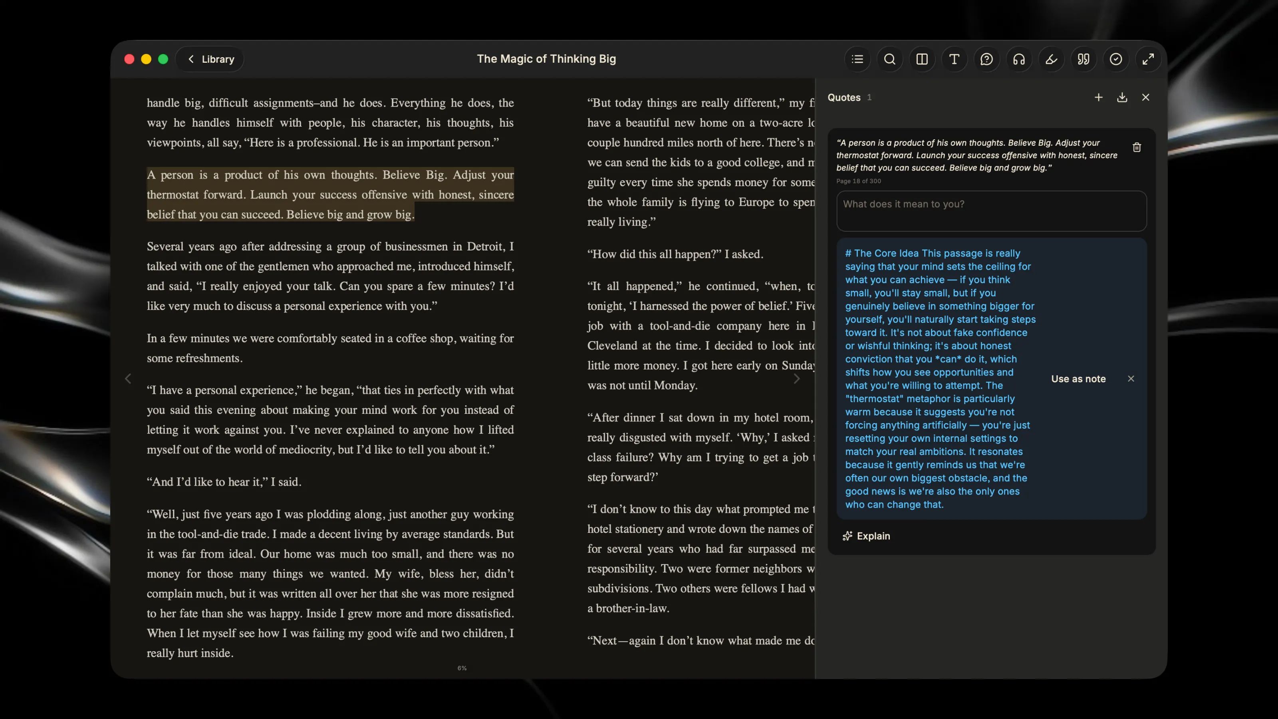
Task: Close the Quotes panel
Action: point(1145,97)
